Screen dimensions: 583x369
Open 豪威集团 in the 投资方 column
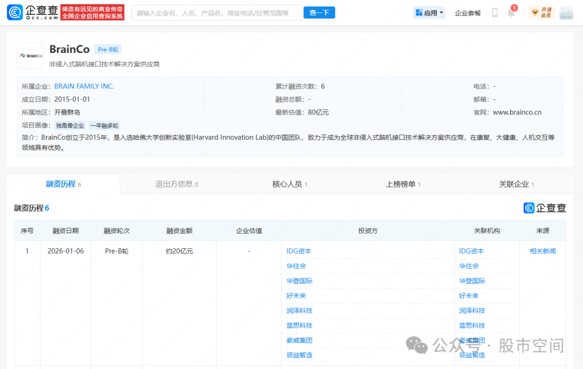(x=299, y=340)
